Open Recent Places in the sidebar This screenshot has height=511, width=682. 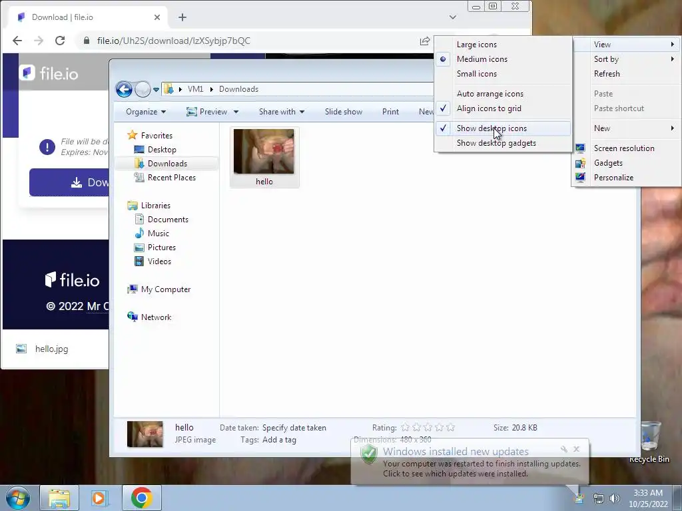click(171, 177)
